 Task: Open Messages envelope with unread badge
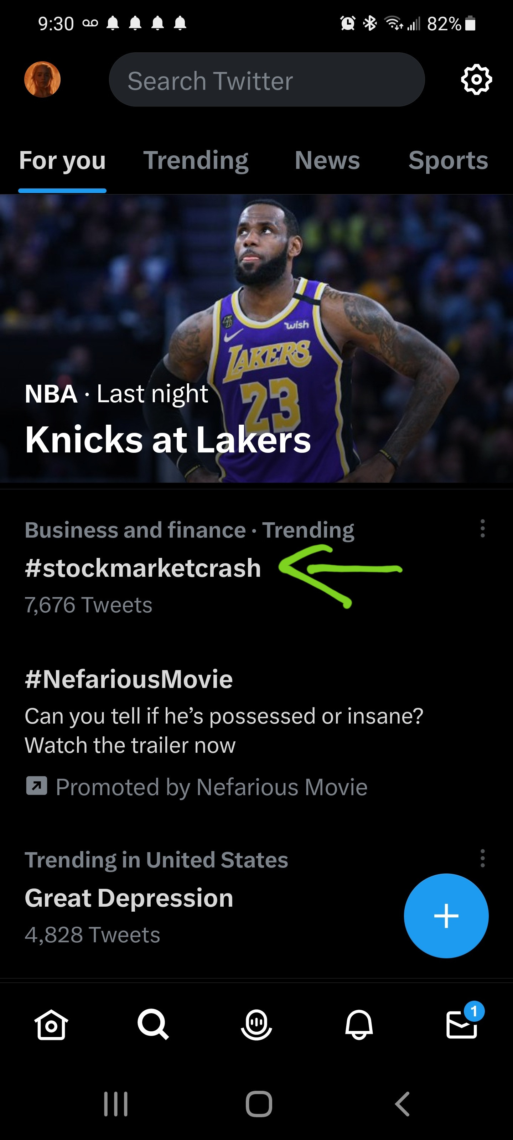[462, 1024]
